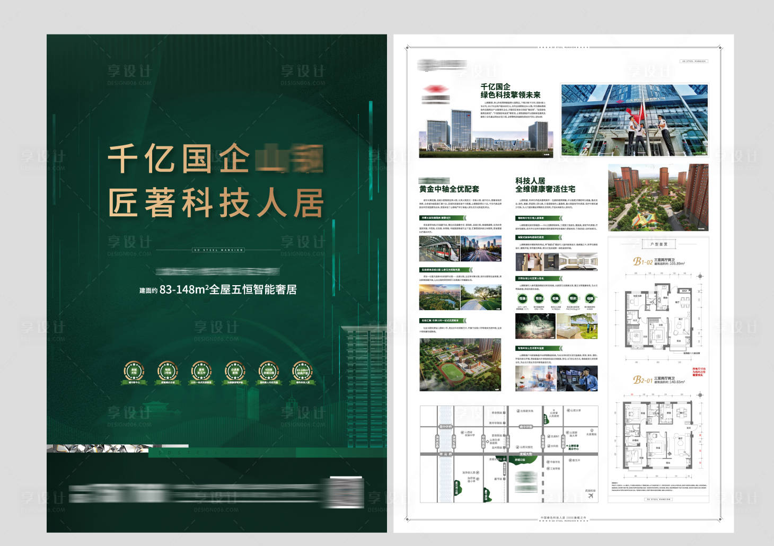Open the park aerial sunset photo
Image resolution: width=774 pixels, height=546 pixels.
[x=439, y=297]
